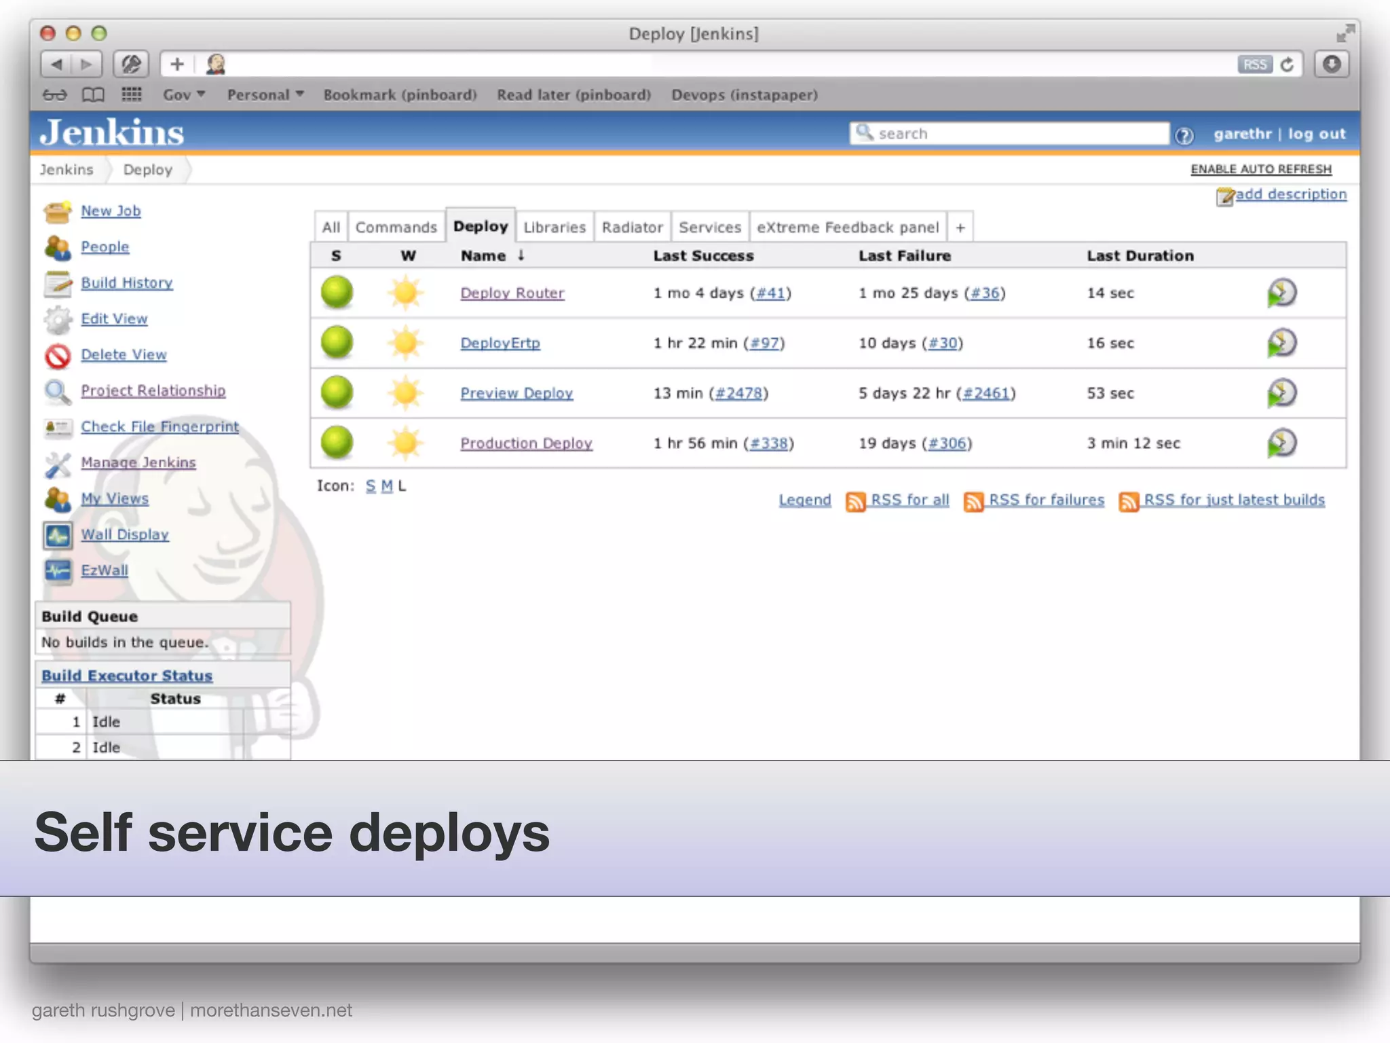The height and width of the screenshot is (1043, 1390).
Task: Open the Production Deploy job link
Action: pos(527,443)
